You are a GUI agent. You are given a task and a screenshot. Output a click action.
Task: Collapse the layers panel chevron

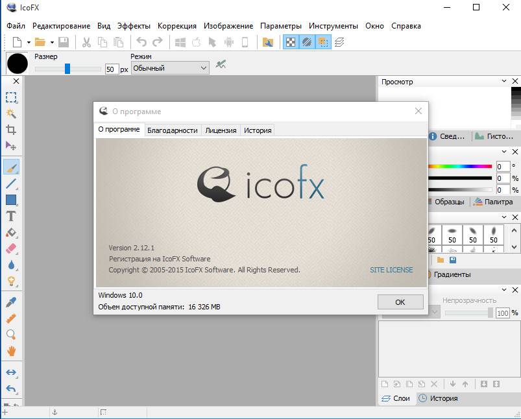pos(504,290)
